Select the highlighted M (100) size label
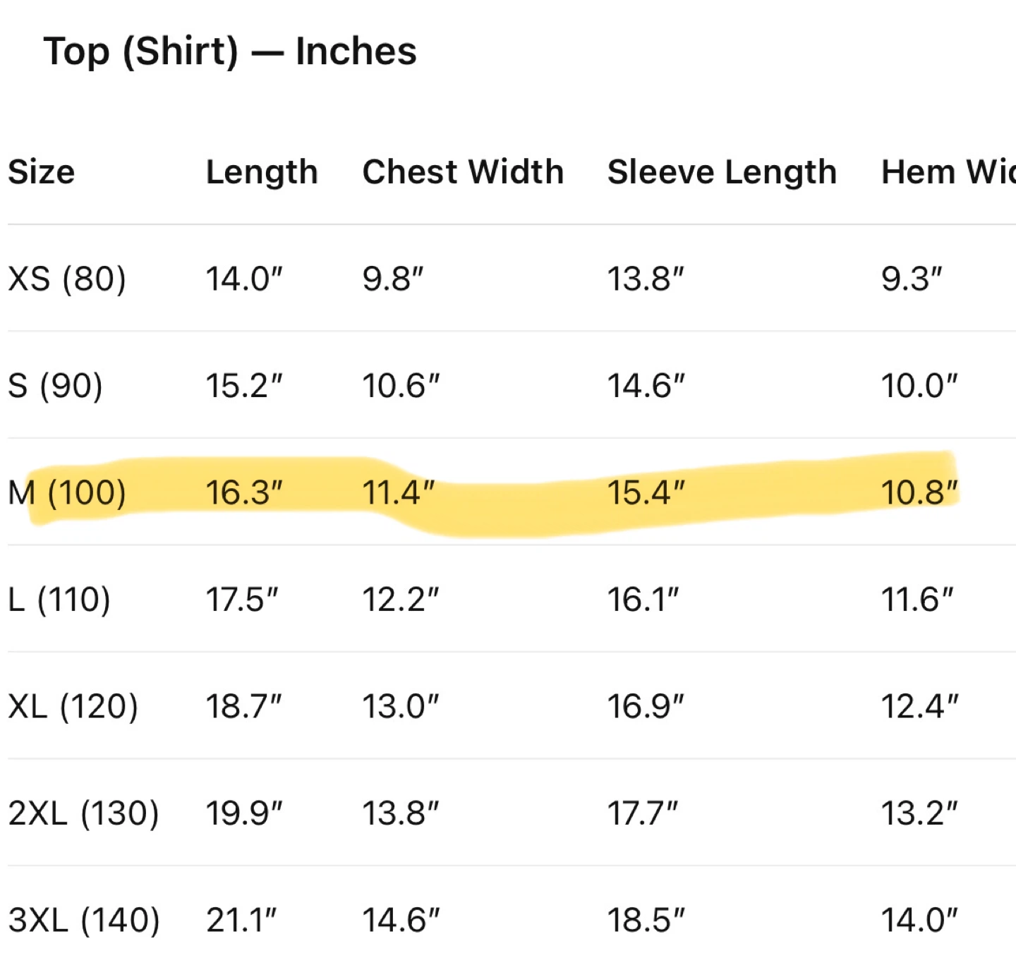Image resolution: width=1016 pixels, height=977 pixels. (x=67, y=492)
